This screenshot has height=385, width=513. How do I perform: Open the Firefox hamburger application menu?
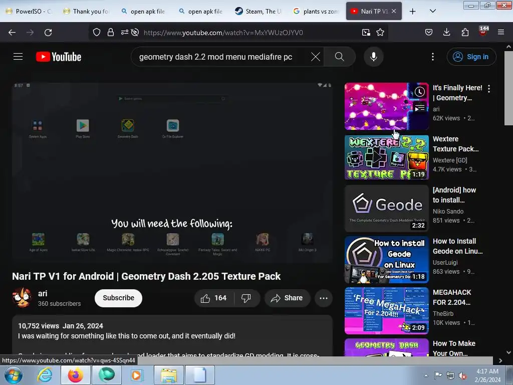click(501, 32)
